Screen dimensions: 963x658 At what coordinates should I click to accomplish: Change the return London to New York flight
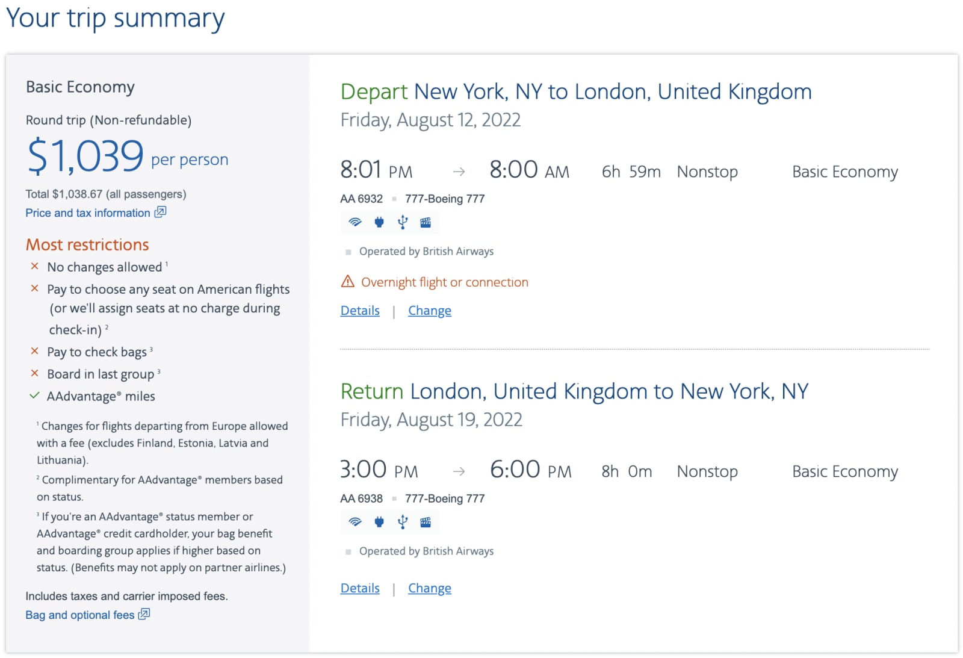430,588
